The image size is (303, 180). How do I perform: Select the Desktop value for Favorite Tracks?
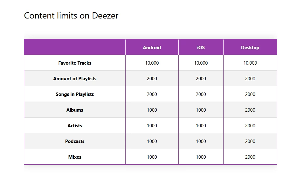250,63
